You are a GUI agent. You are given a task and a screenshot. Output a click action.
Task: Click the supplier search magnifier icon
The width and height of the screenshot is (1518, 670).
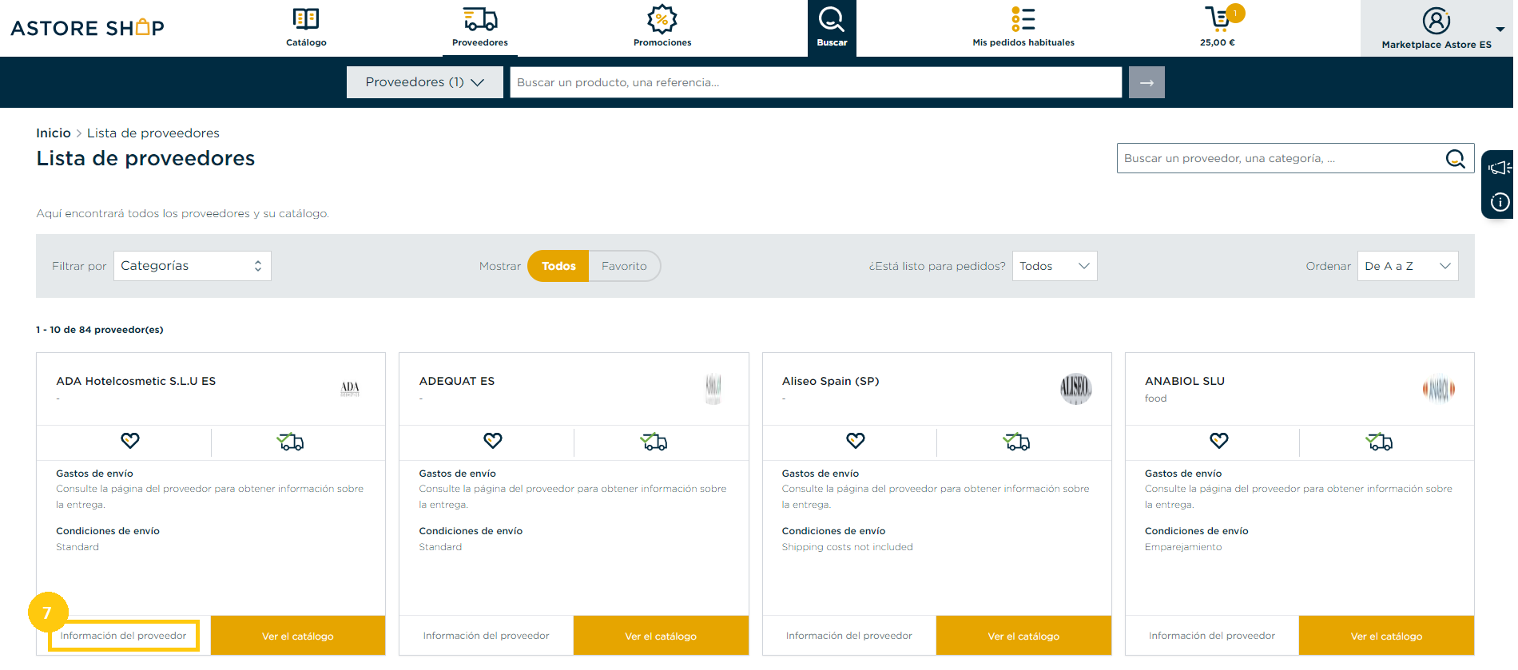1456,159
